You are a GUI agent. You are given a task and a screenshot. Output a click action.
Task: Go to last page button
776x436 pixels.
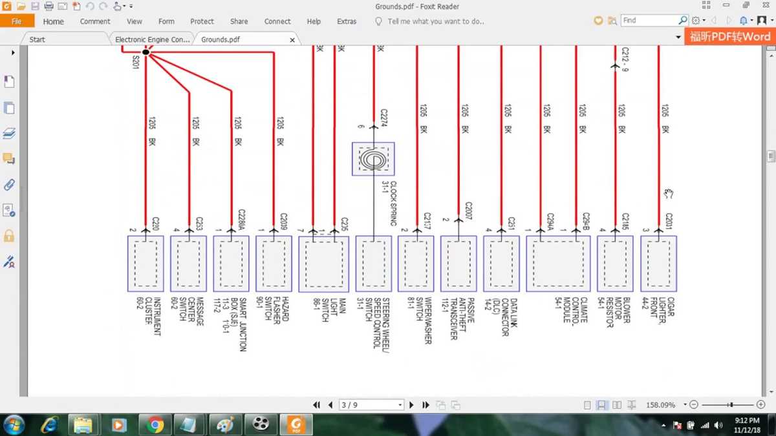click(x=426, y=405)
